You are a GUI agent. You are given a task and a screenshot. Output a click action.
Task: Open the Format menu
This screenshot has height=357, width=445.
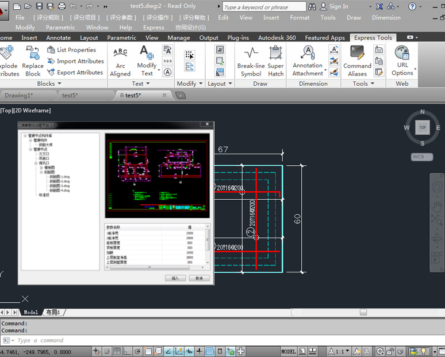(300, 17)
